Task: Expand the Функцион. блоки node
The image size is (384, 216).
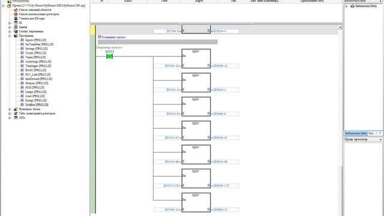Action: [x=10, y=109]
